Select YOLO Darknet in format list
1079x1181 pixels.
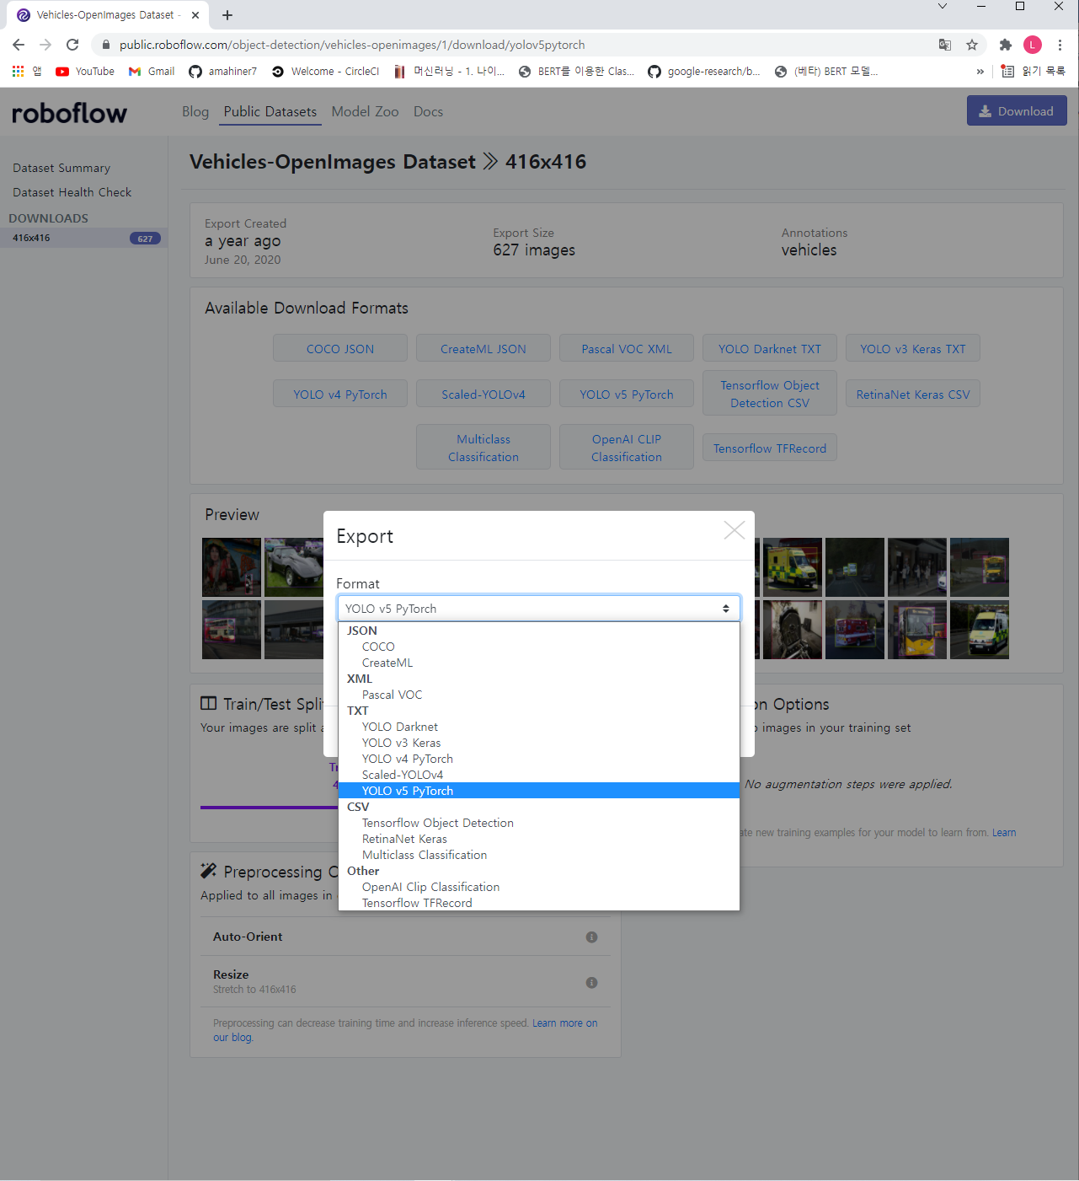(x=539, y=727)
